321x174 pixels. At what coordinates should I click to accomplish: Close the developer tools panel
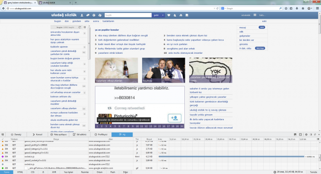319,135
